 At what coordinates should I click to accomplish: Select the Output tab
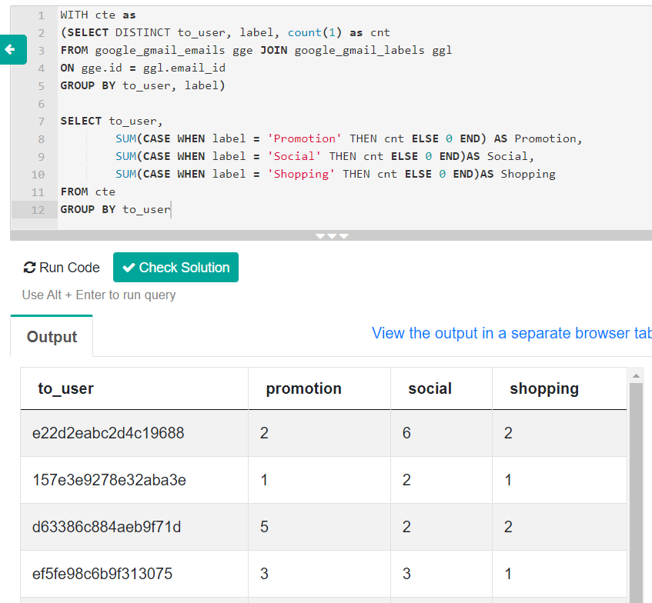(52, 337)
